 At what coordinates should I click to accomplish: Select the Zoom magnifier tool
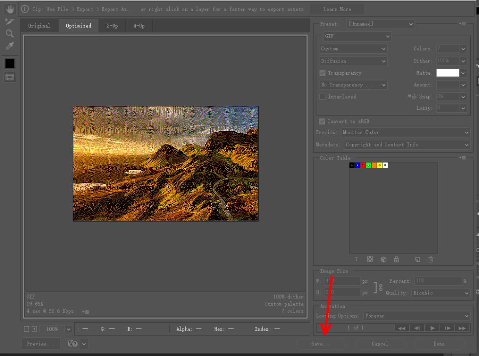point(9,34)
